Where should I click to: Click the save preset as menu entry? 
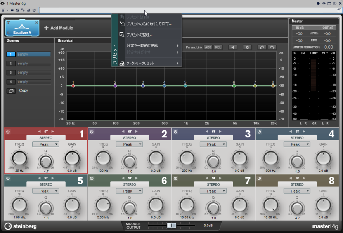click(x=149, y=24)
